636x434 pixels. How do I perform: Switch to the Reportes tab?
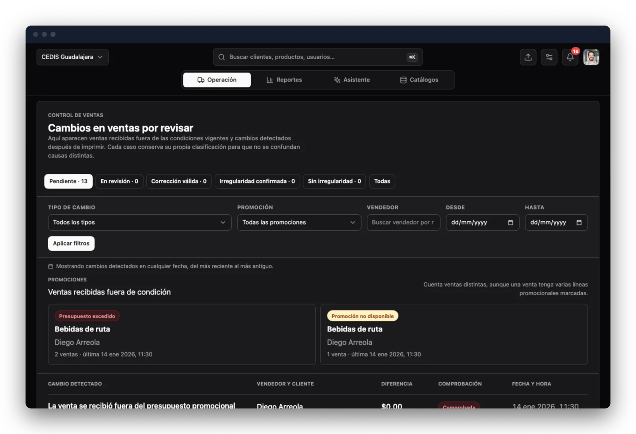284,80
